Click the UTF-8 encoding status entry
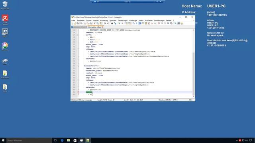 tap(175, 100)
